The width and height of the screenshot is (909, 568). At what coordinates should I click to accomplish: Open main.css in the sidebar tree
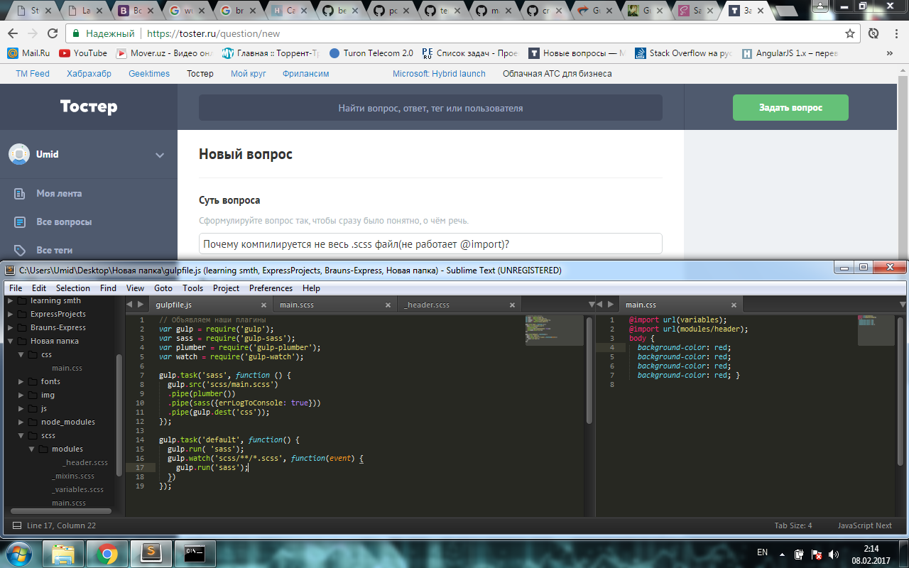(67, 368)
